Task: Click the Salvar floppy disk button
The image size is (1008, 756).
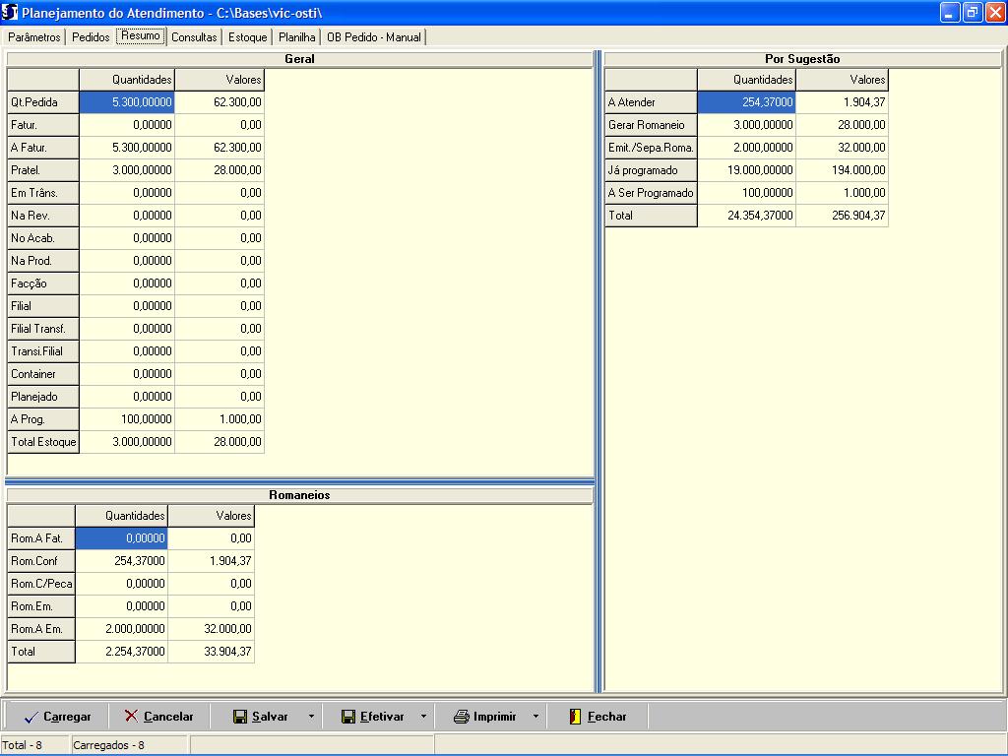Action: 261,717
